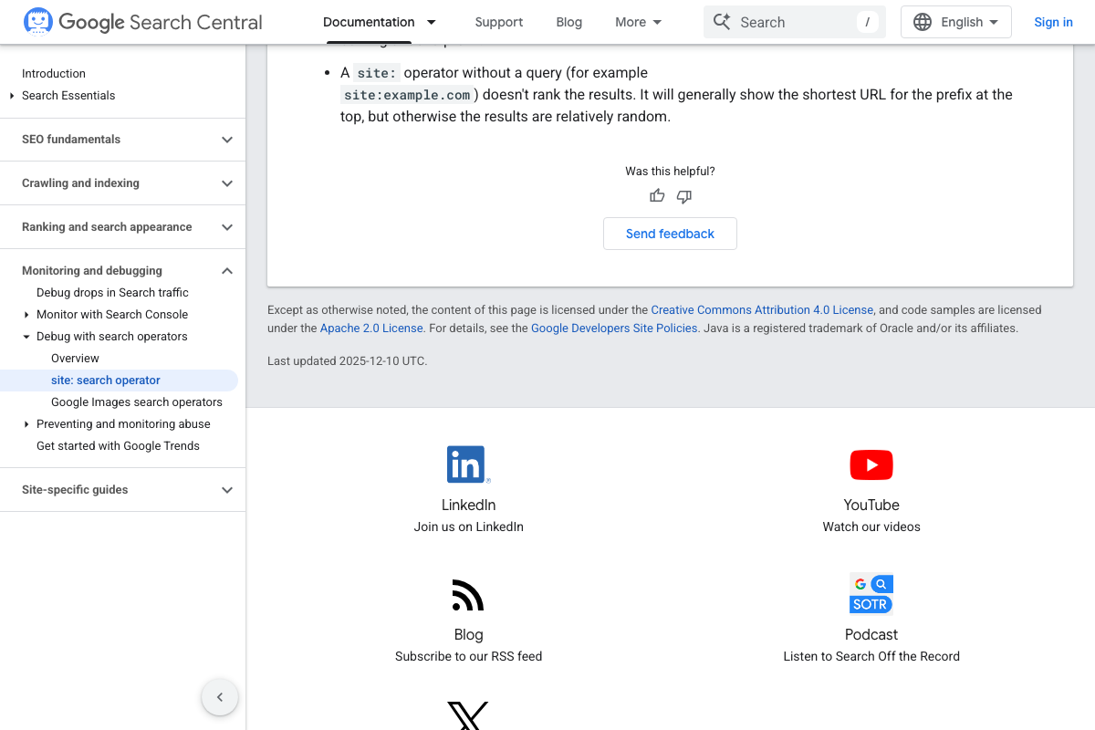Screen dimensions: 1095x730
Task: Open the Introduction sidebar item
Action: click(x=54, y=74)
